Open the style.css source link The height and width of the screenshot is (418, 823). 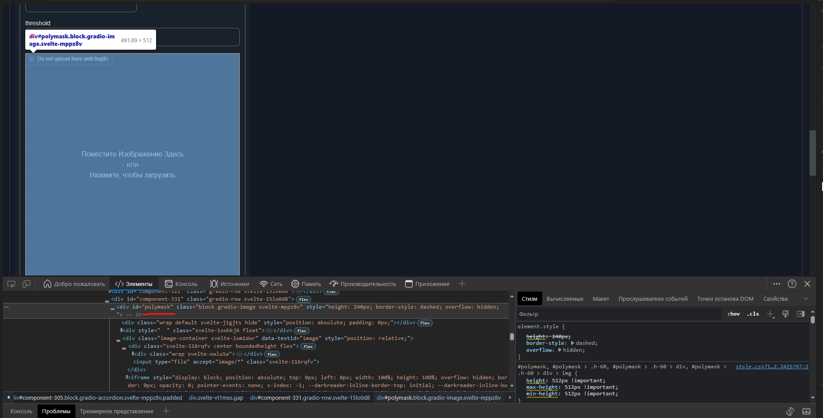(772, 367)
